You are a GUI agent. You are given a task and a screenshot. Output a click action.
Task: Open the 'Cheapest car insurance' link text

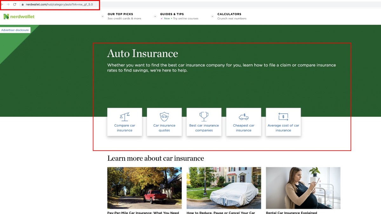pos(244,128)
